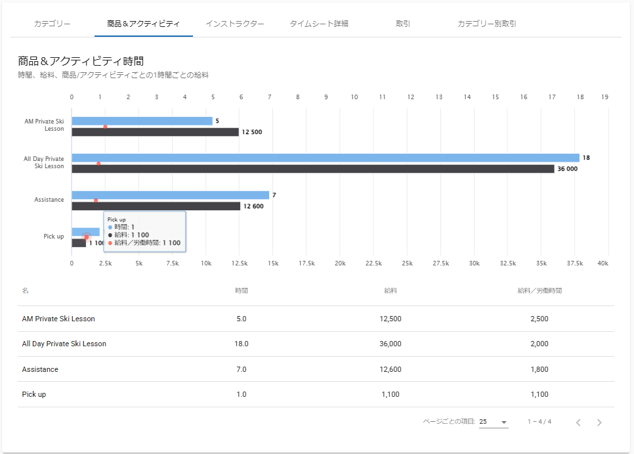The height and width of the screenshot is (454, 634).
Task: Click the AM Private Ski Lesson chart axis label
Action: coord(45,125)
